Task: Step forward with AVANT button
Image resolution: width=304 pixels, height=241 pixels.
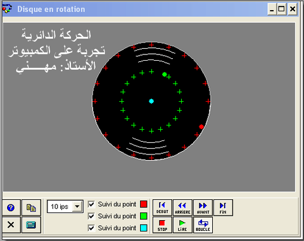Action: pos(203,207)
